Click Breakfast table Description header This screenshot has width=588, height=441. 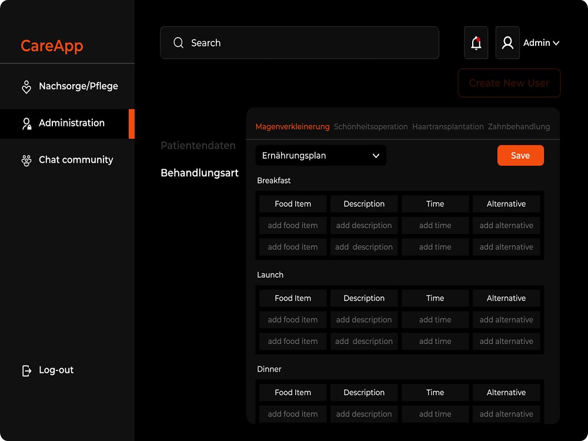point(364,204)
